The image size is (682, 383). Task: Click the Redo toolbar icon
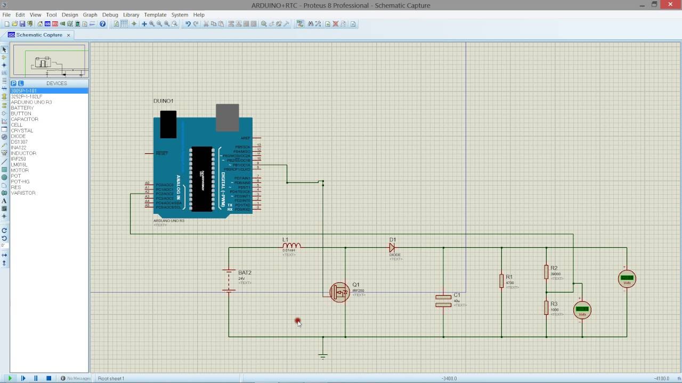point(196,24)
